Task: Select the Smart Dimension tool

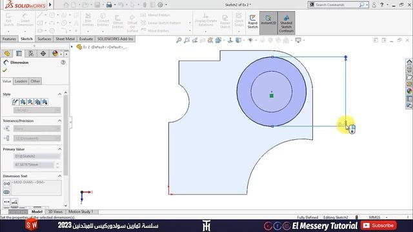Action: pos(25,20)
